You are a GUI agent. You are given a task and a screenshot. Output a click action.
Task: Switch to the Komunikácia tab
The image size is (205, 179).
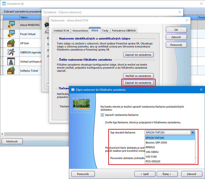pos(80,31)
